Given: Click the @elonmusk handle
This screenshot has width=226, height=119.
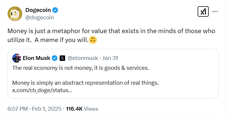Looking at the screenshot, I should point(83,58).
